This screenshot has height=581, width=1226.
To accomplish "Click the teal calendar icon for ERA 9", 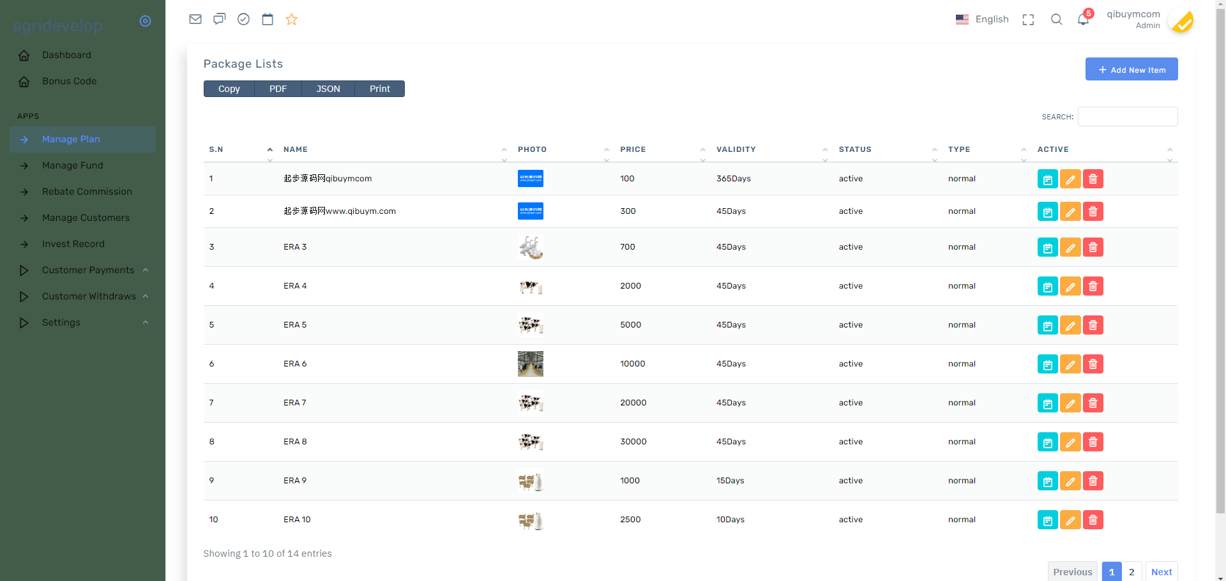I will pyautogui.click(x=1048, y=481).
